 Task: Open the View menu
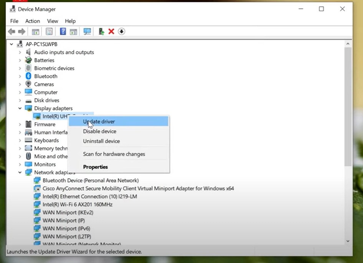click(53, 21)
